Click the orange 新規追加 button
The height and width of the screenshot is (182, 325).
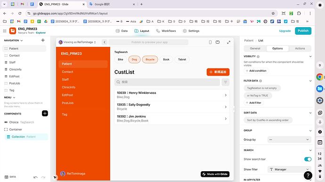tap(218, 72)
